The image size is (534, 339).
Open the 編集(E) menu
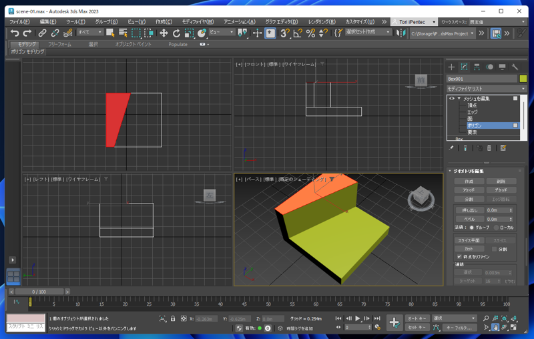[48, 22]
